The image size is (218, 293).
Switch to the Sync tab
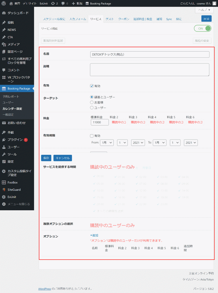(169, 19)
